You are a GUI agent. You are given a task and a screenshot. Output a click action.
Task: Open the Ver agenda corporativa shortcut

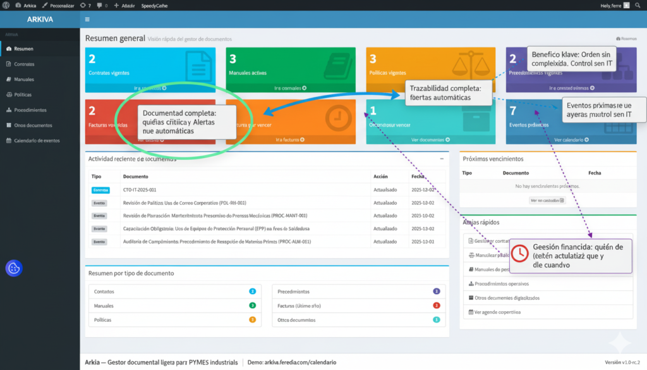pyautogui.click(x=548, y=312)
